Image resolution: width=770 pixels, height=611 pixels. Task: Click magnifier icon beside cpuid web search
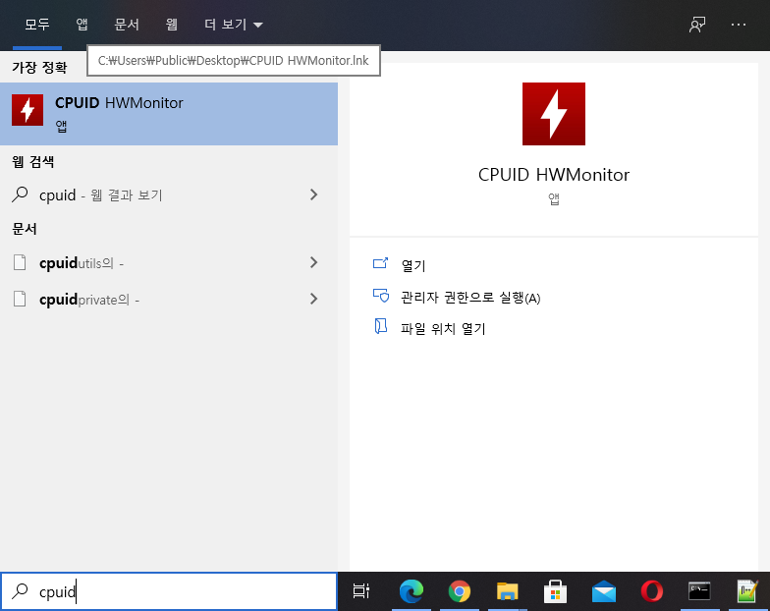click(20, 194)
